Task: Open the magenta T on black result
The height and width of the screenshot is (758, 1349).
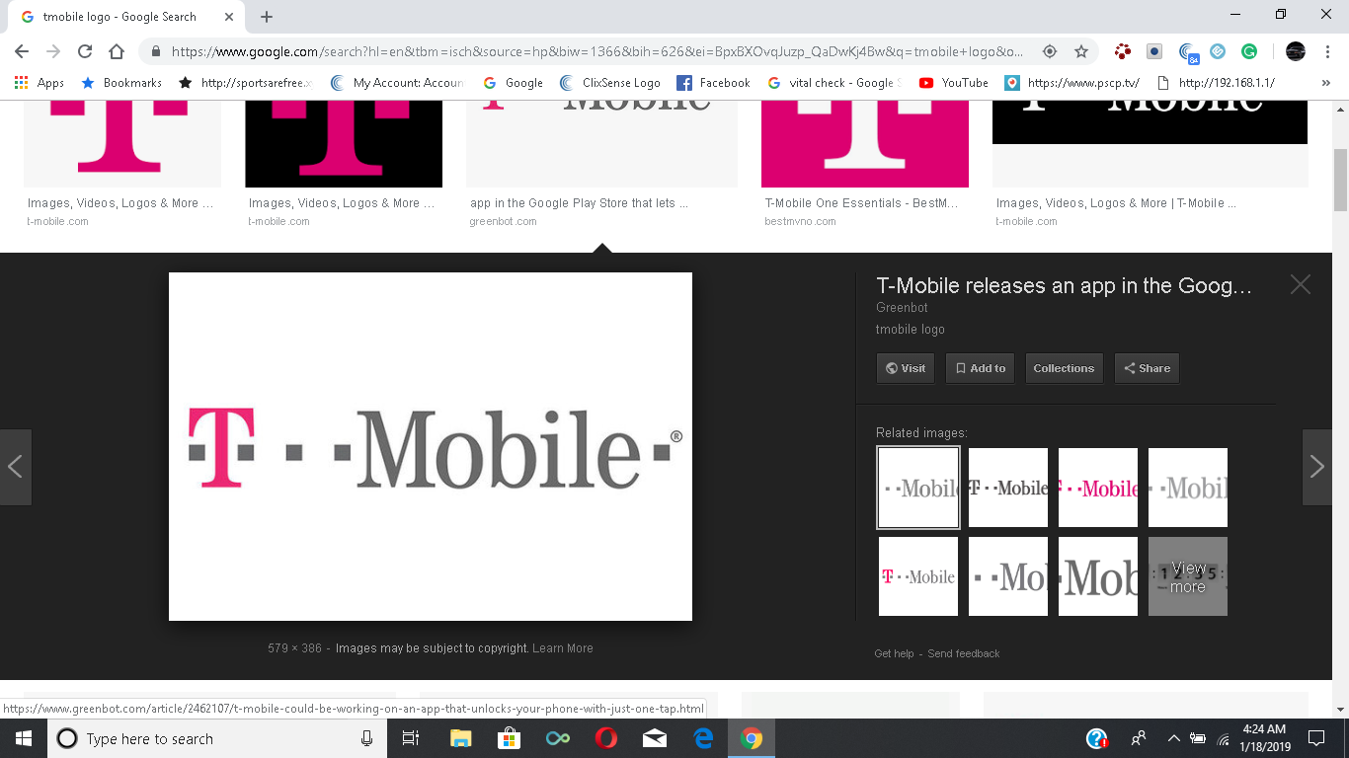Action: [x=344, y=144]
